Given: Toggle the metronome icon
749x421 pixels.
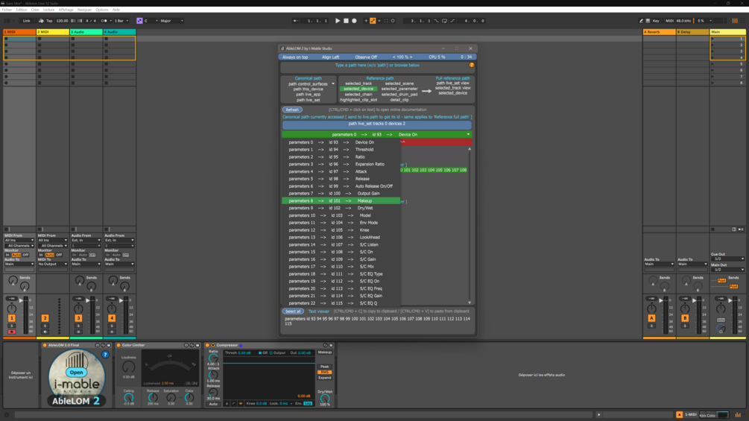Looking at the screenshot, I should [x=104, y=21].
